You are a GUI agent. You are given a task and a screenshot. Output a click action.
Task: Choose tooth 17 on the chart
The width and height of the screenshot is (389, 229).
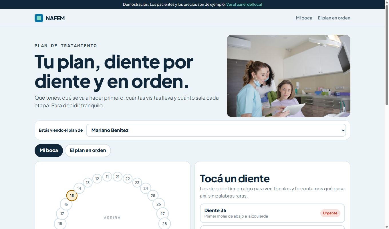[62, 214]
